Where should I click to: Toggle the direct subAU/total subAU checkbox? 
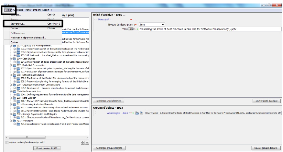[x=7, y=142]
